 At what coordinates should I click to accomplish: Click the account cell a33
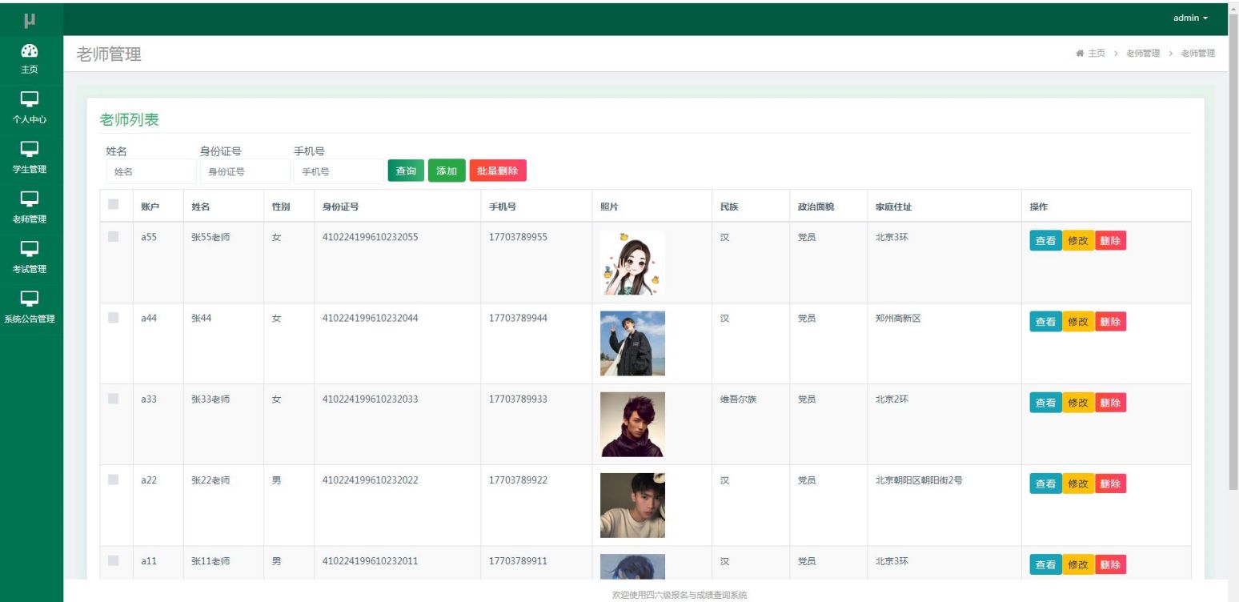[x=149, y=399]
